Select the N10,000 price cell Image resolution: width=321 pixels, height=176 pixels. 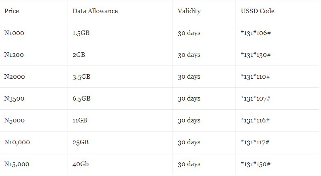point(17,142)
